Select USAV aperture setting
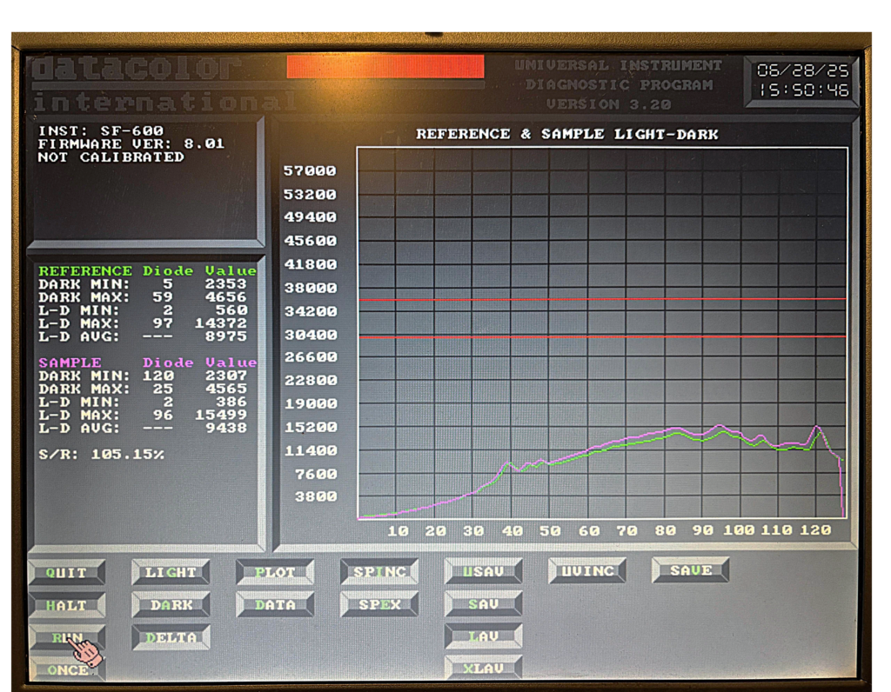891x692 pixels. pos(483,572)
